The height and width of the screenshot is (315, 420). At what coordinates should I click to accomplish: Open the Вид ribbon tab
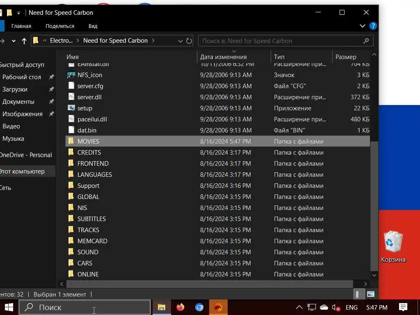tap(93, 26)
